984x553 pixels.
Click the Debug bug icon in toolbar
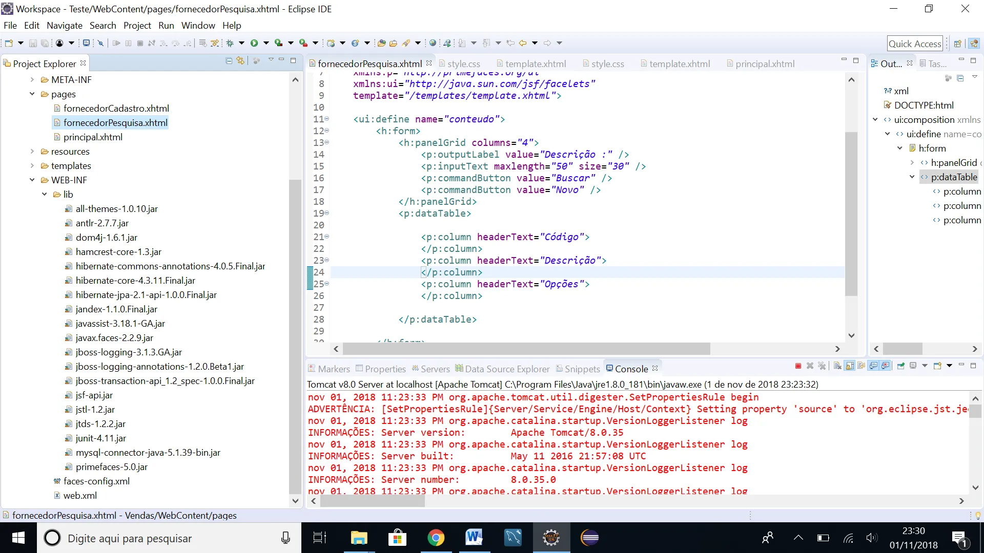tap(230, 43)
